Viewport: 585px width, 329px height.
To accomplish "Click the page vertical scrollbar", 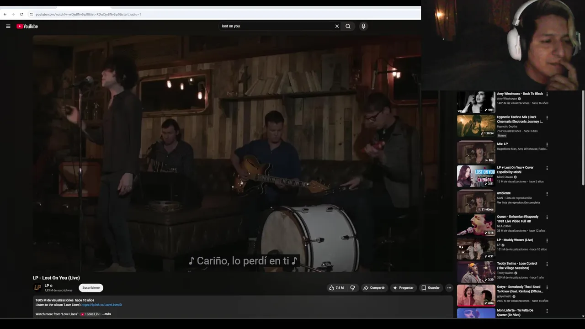I will click(x=583, y=137).
